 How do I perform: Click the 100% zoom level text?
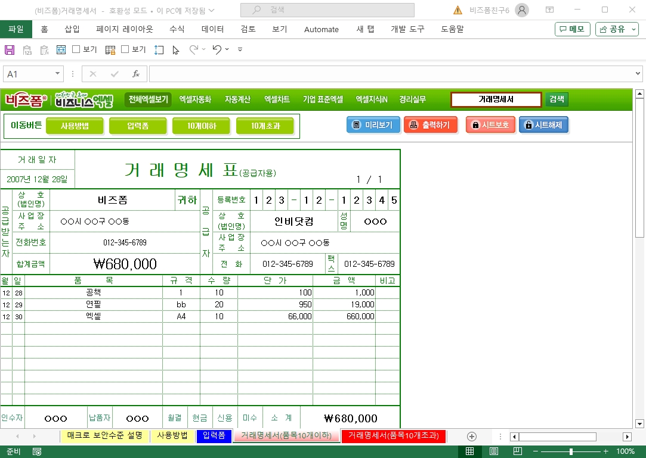pyautogui.click(x=625, y=451)
